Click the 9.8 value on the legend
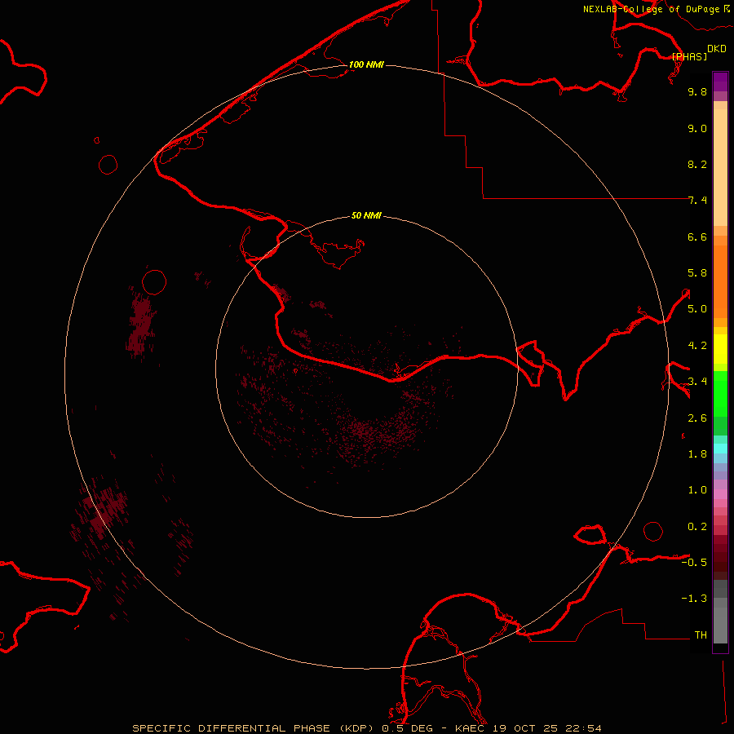Viewport: 734px width, 734px height. point(696,92)
